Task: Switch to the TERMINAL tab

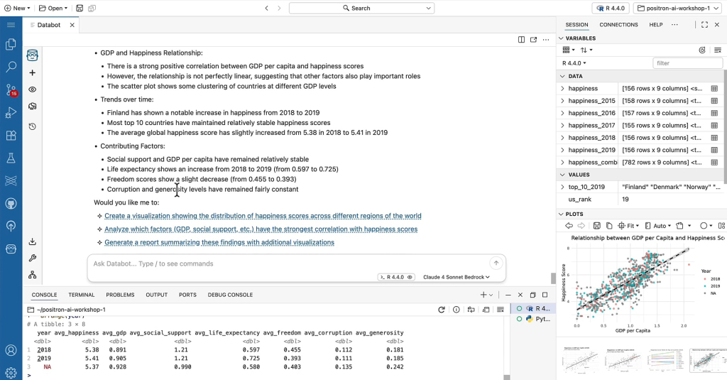Action: coord(82,295)
